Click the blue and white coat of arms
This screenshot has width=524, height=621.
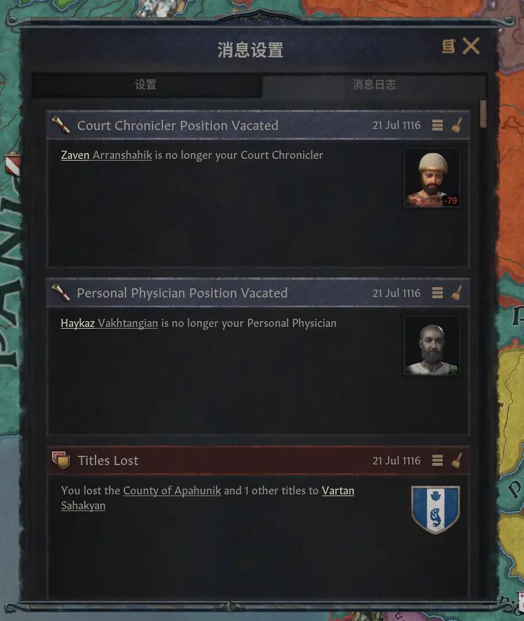(435, 510)
